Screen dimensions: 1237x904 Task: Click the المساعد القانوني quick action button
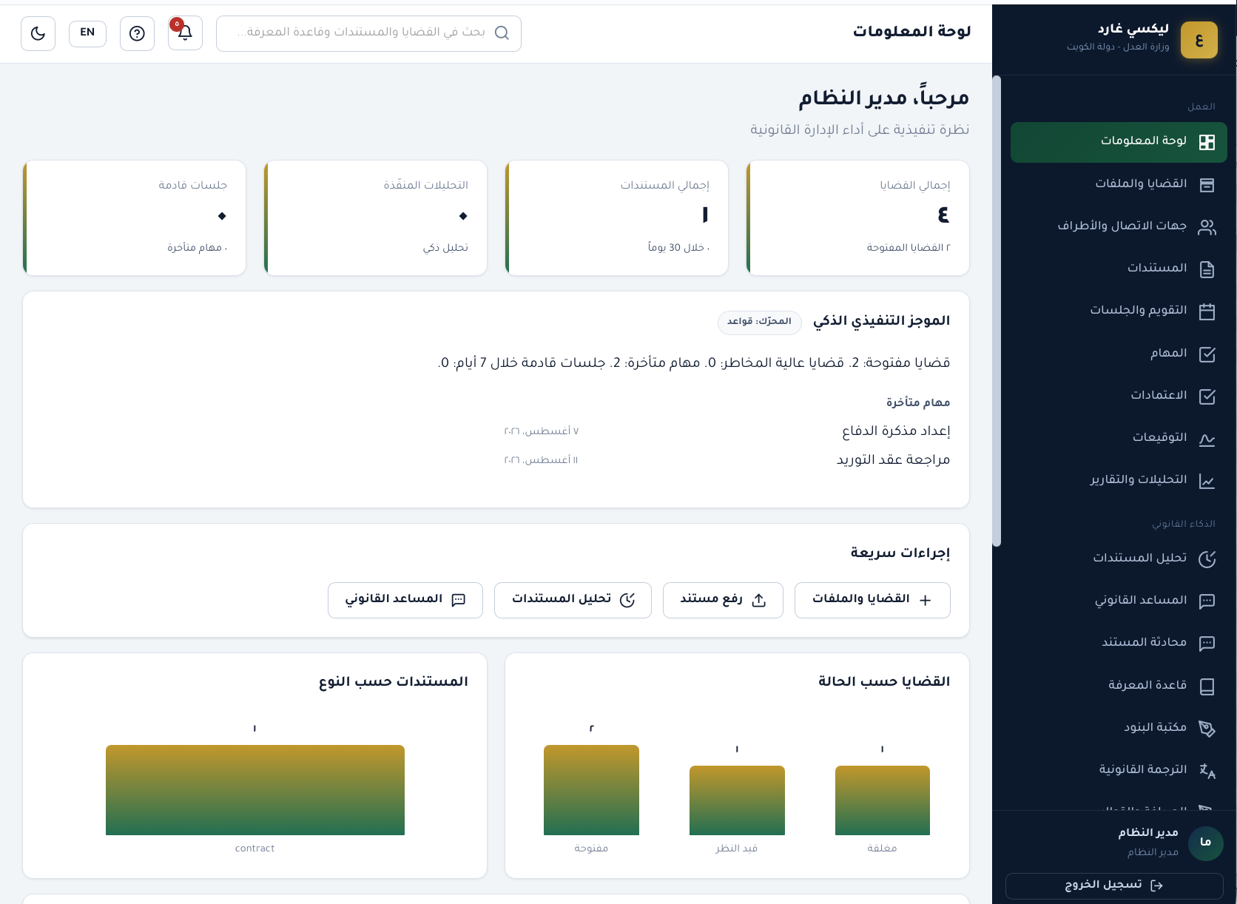click(x=405, y=600)
